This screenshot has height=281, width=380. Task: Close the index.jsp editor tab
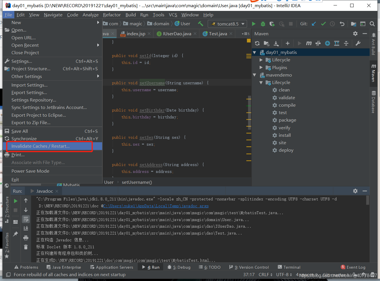pyautogui.click(x=149, y=34)
